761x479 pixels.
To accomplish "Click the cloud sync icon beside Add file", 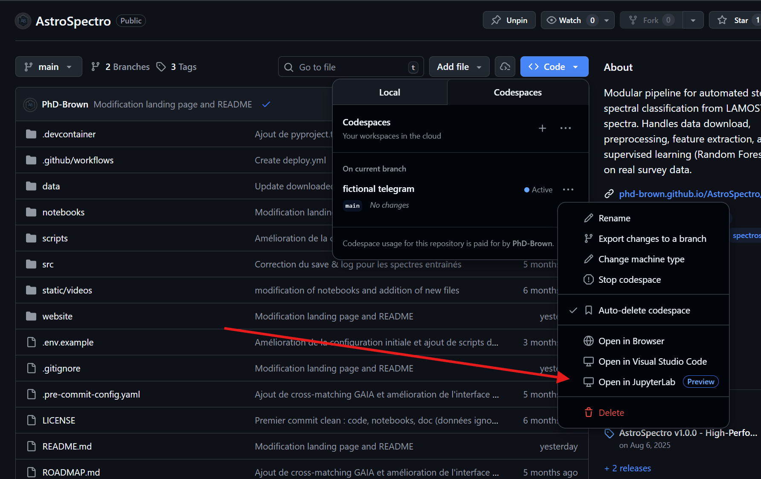I will point(505,67).
